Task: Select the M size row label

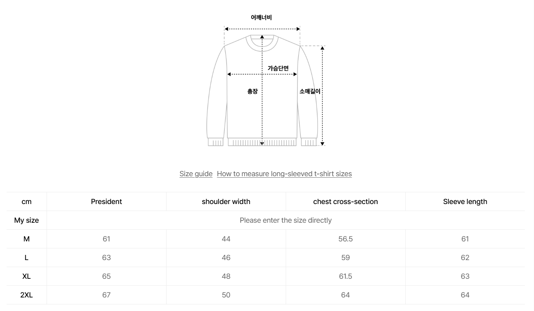Action: coord(26,239)
